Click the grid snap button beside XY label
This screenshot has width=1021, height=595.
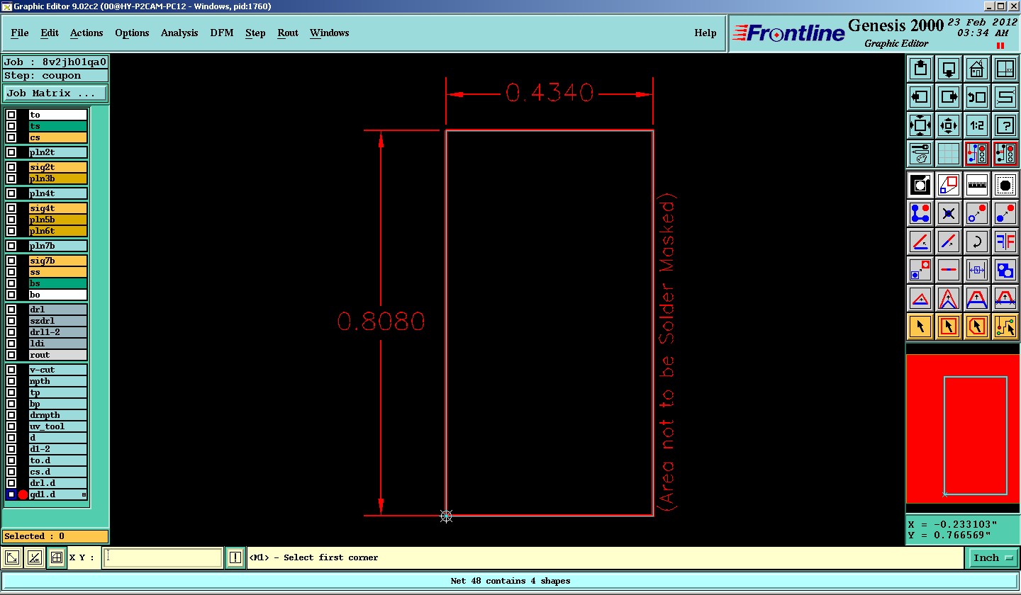(57, 558)
